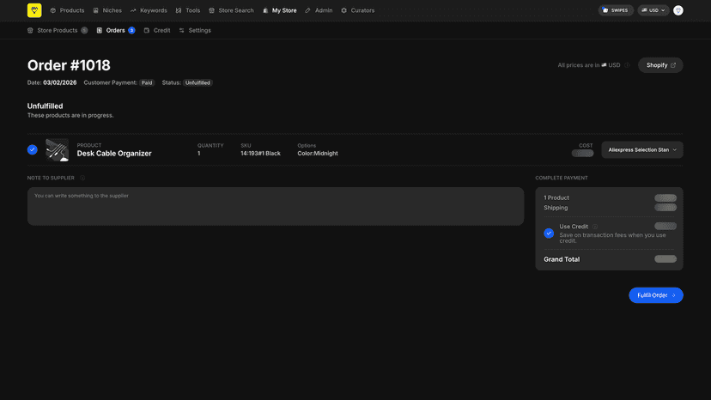Click the My Store bag icon

pyautogui.click(x=265, y=10)
